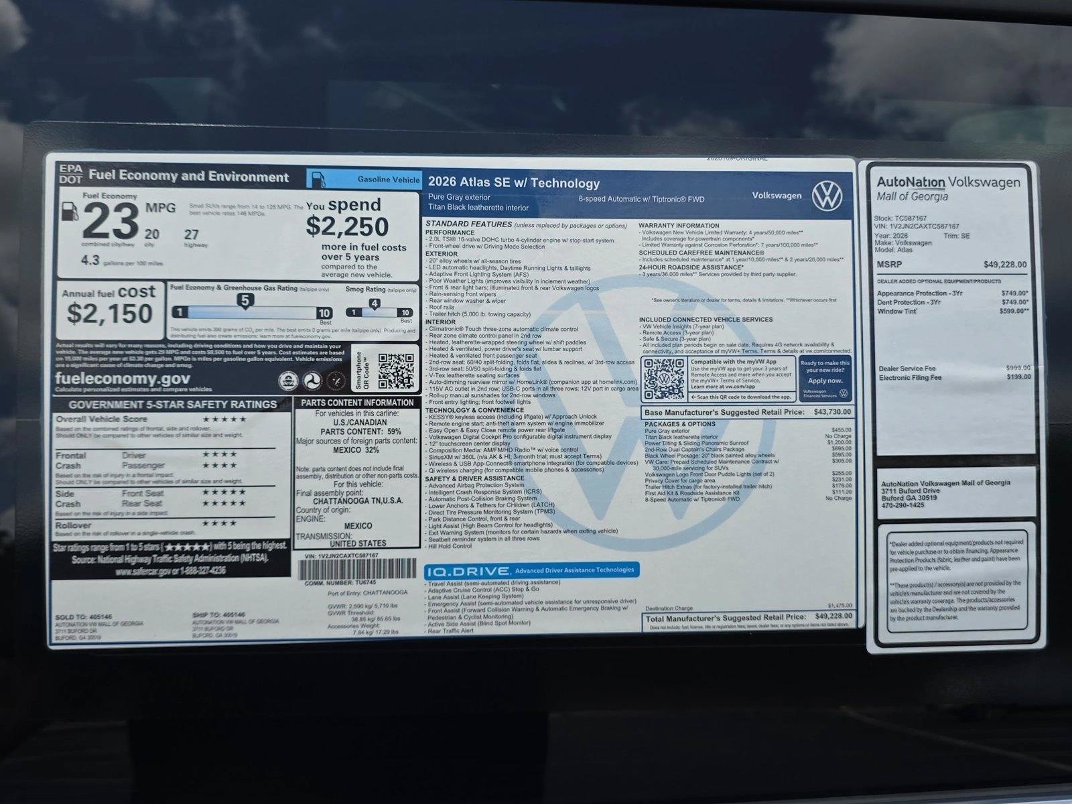Tap the dark Department of Energy seal
This screenshot has height=804, width=1072.
(336, 381)
